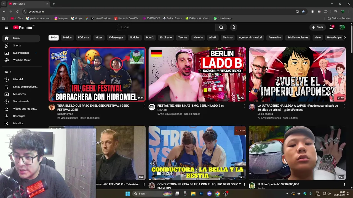Open the Chrome extensions puzzle icon
This screenshot has width=353, height=198.
[x=326, y=12]
